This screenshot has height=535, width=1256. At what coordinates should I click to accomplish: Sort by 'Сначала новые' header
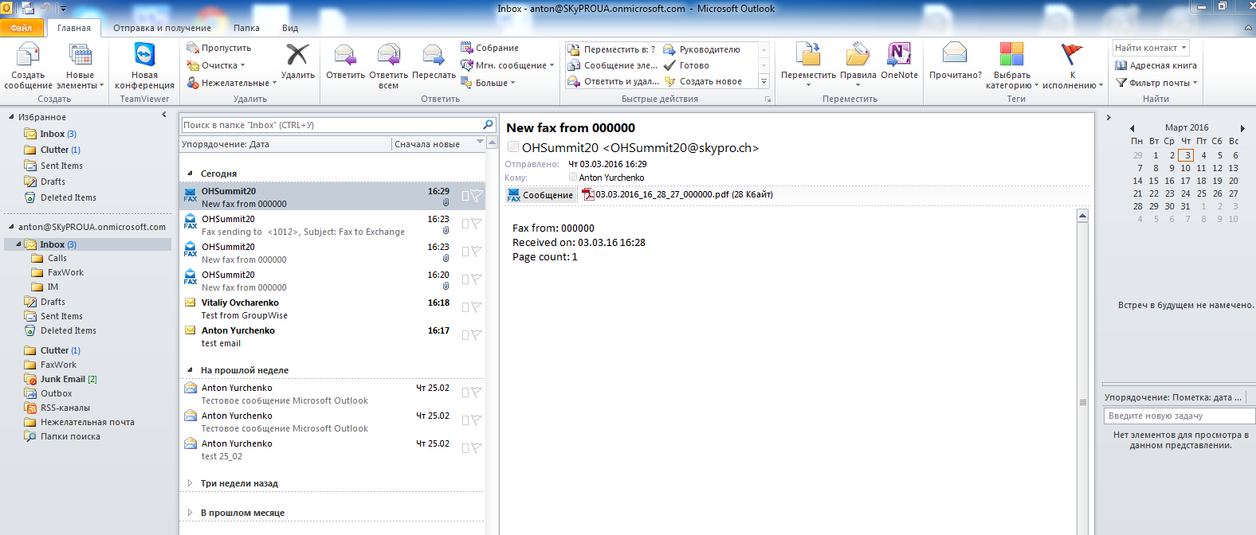coord(438,144)
